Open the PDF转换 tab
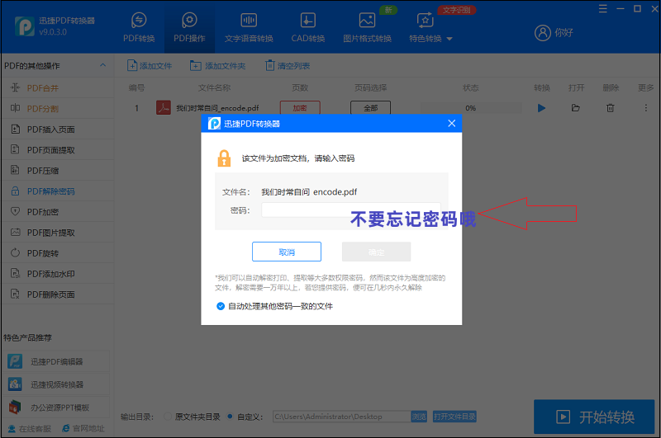Viewport: 661px width, 438px height. point(139,27)
